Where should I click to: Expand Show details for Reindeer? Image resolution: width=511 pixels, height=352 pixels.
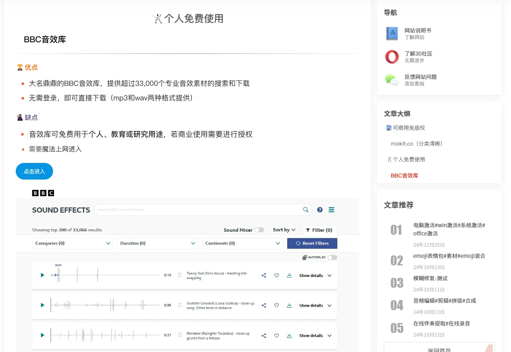pos(316,336)
